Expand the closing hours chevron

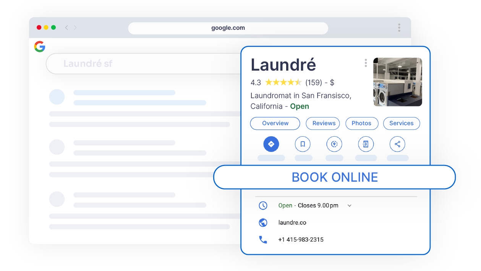point(349,205)
